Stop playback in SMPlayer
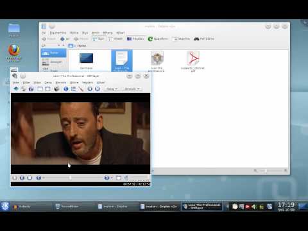The height and width of the screenshot is (231, 308). (x=30, y=178)
